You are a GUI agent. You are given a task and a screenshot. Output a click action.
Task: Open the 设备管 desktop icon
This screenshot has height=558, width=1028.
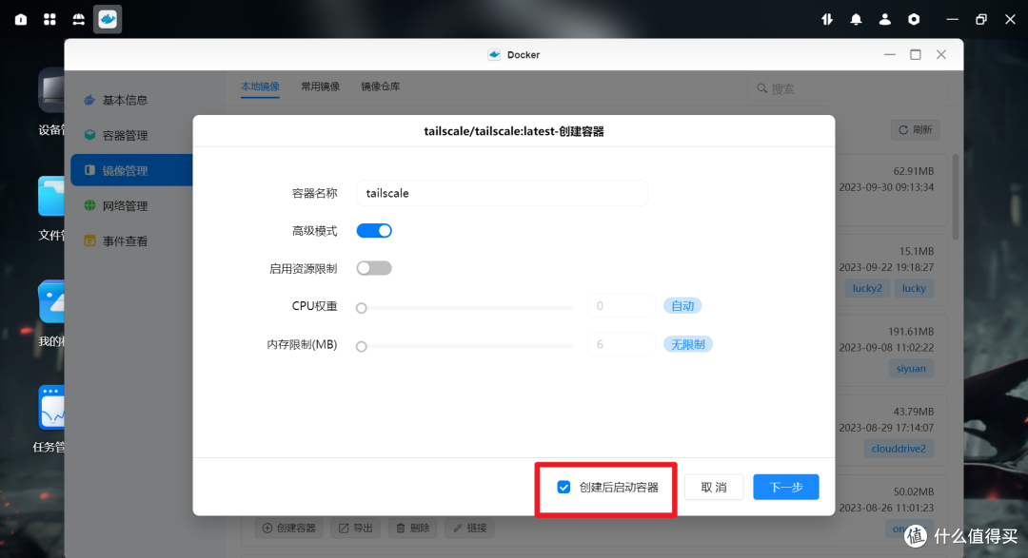[x=51, y=92]
